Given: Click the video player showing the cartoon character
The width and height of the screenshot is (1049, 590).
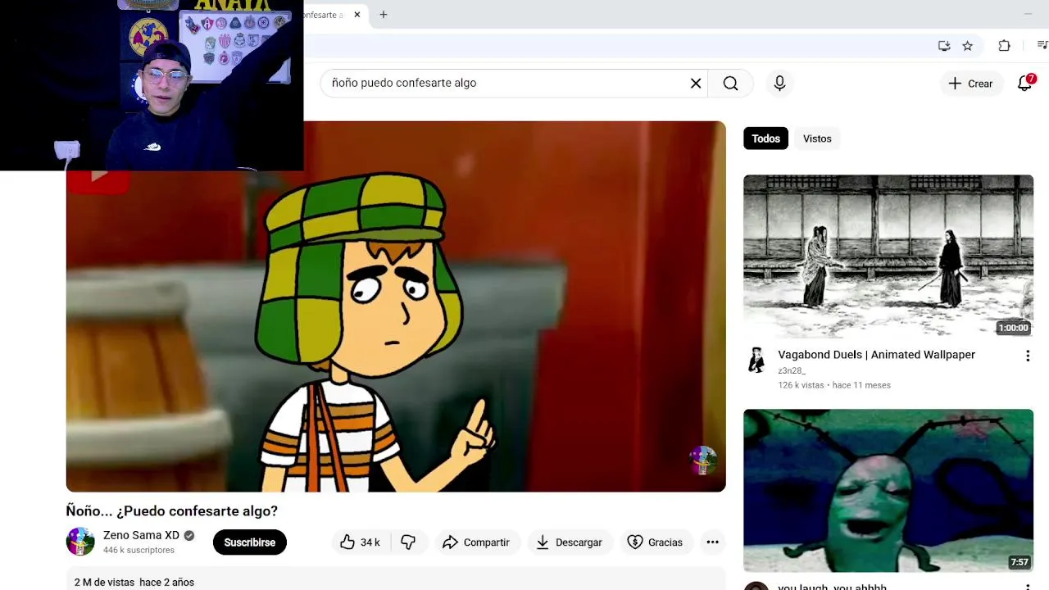Looking at the screenshot, I should (396, 306).
